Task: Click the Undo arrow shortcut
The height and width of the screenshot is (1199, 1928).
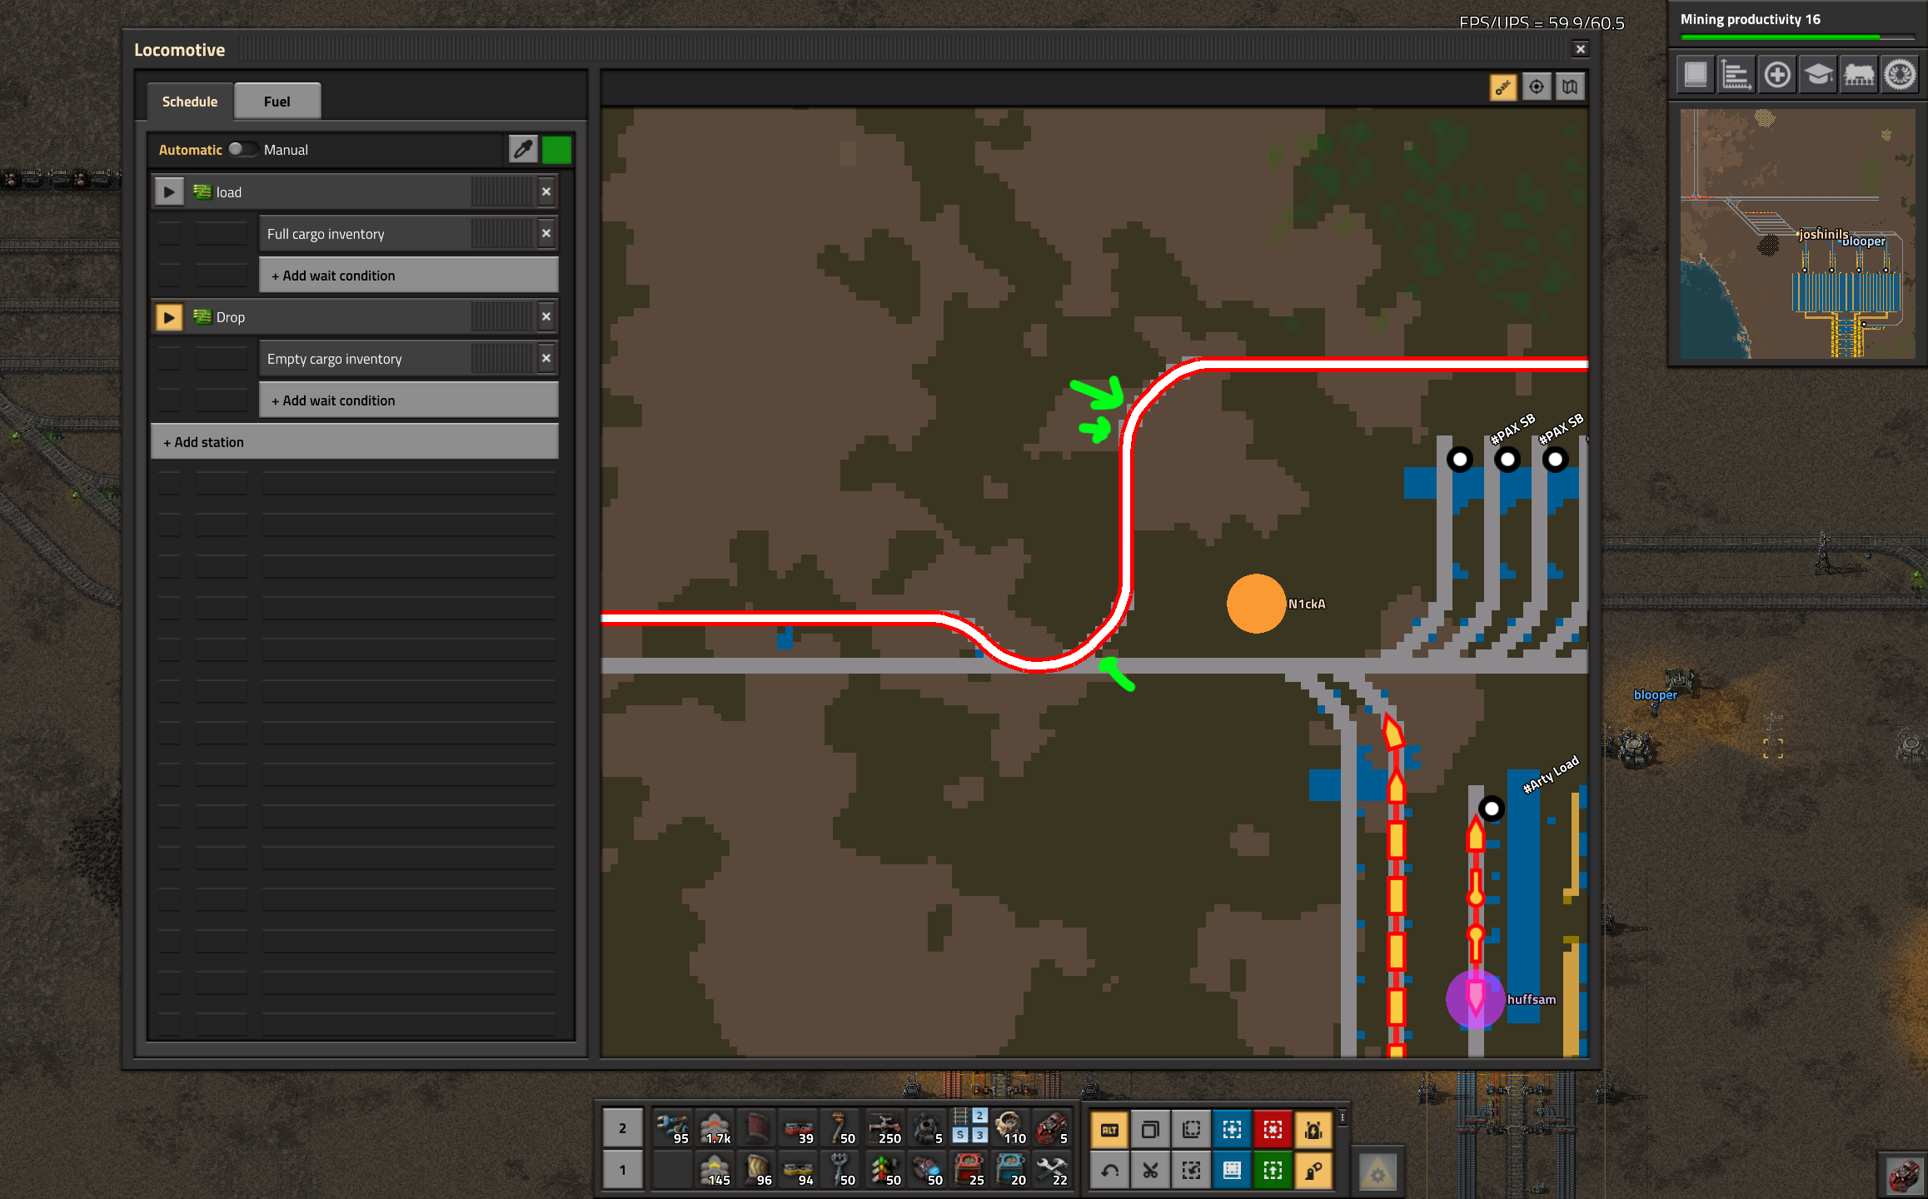Action: click(x=1109, y=1171)
